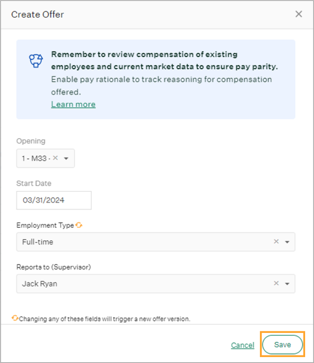Expand the Employment Type dropdown arrow
This screenshot has height=363, width=314.
point(287,242)
